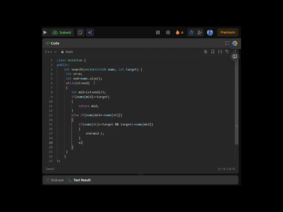Switch to the Testcase tab

pos(55,180)
